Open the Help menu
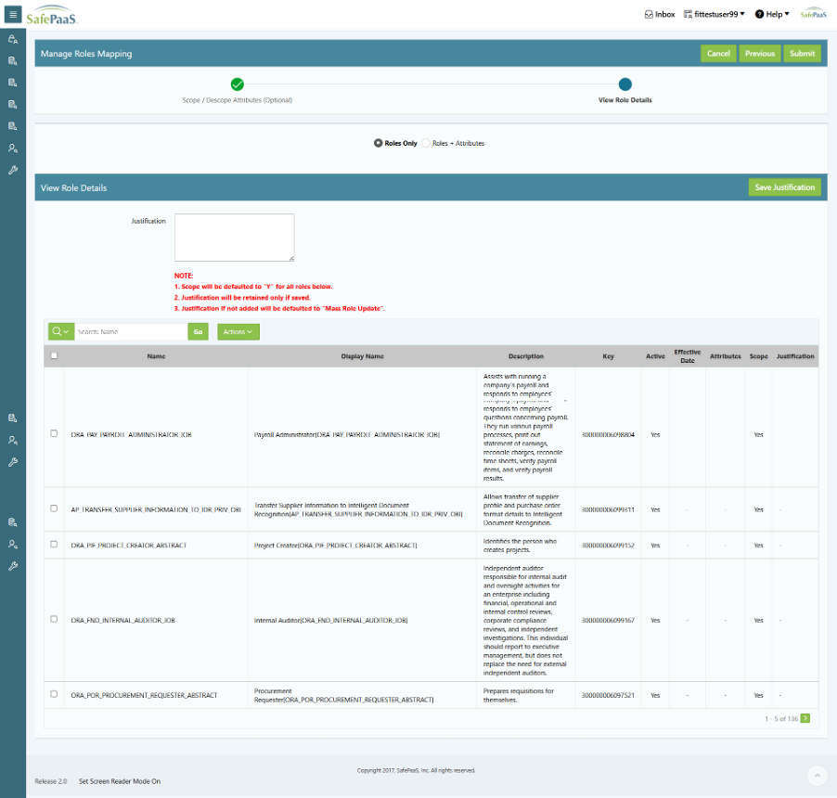Viewport: 837px width, 798px height. pos(772,14)
